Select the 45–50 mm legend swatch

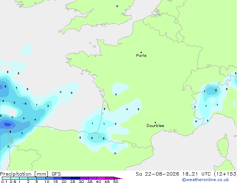click(110, 178)
